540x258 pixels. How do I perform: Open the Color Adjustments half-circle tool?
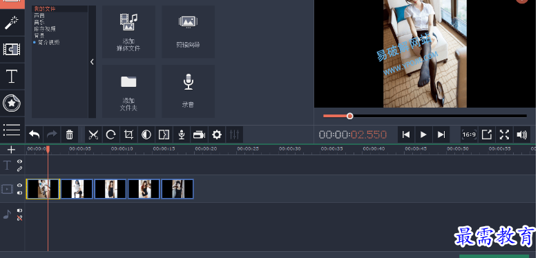pyautogui.click(x=146, y=135)
